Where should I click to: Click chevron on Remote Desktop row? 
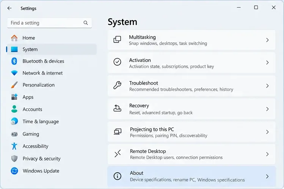(x=267, y=154)
